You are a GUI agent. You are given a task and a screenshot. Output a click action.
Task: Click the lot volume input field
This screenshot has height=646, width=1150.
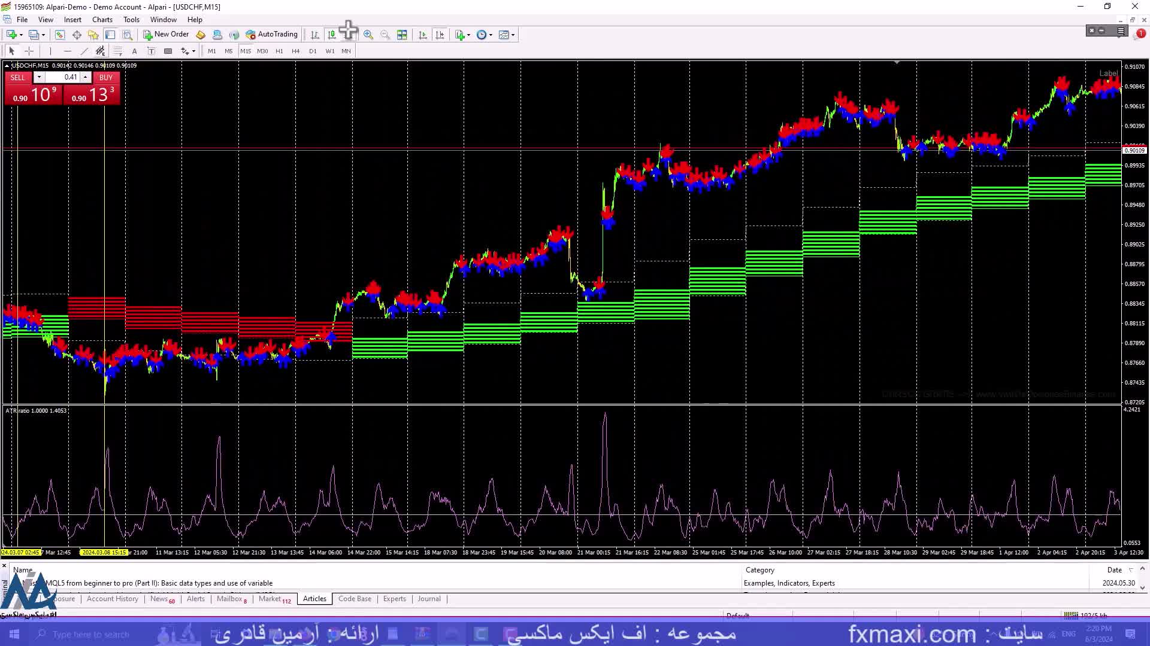[x=62, y=77]
